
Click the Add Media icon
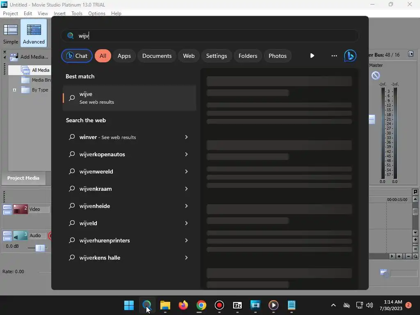[x=14, y=57]
